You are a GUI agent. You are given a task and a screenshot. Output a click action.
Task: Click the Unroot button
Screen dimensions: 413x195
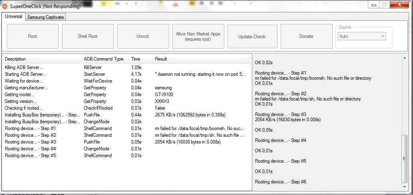[x=143, y=36]
